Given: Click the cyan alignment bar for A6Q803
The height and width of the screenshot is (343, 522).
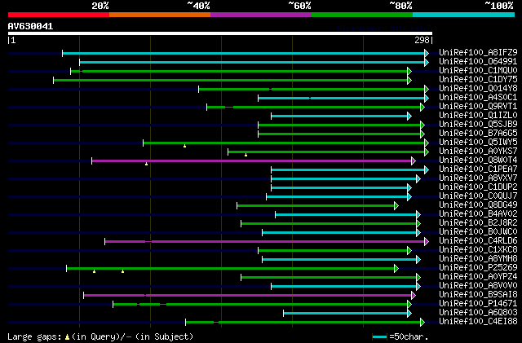Looking at the screenshot, I should (346, 314).
